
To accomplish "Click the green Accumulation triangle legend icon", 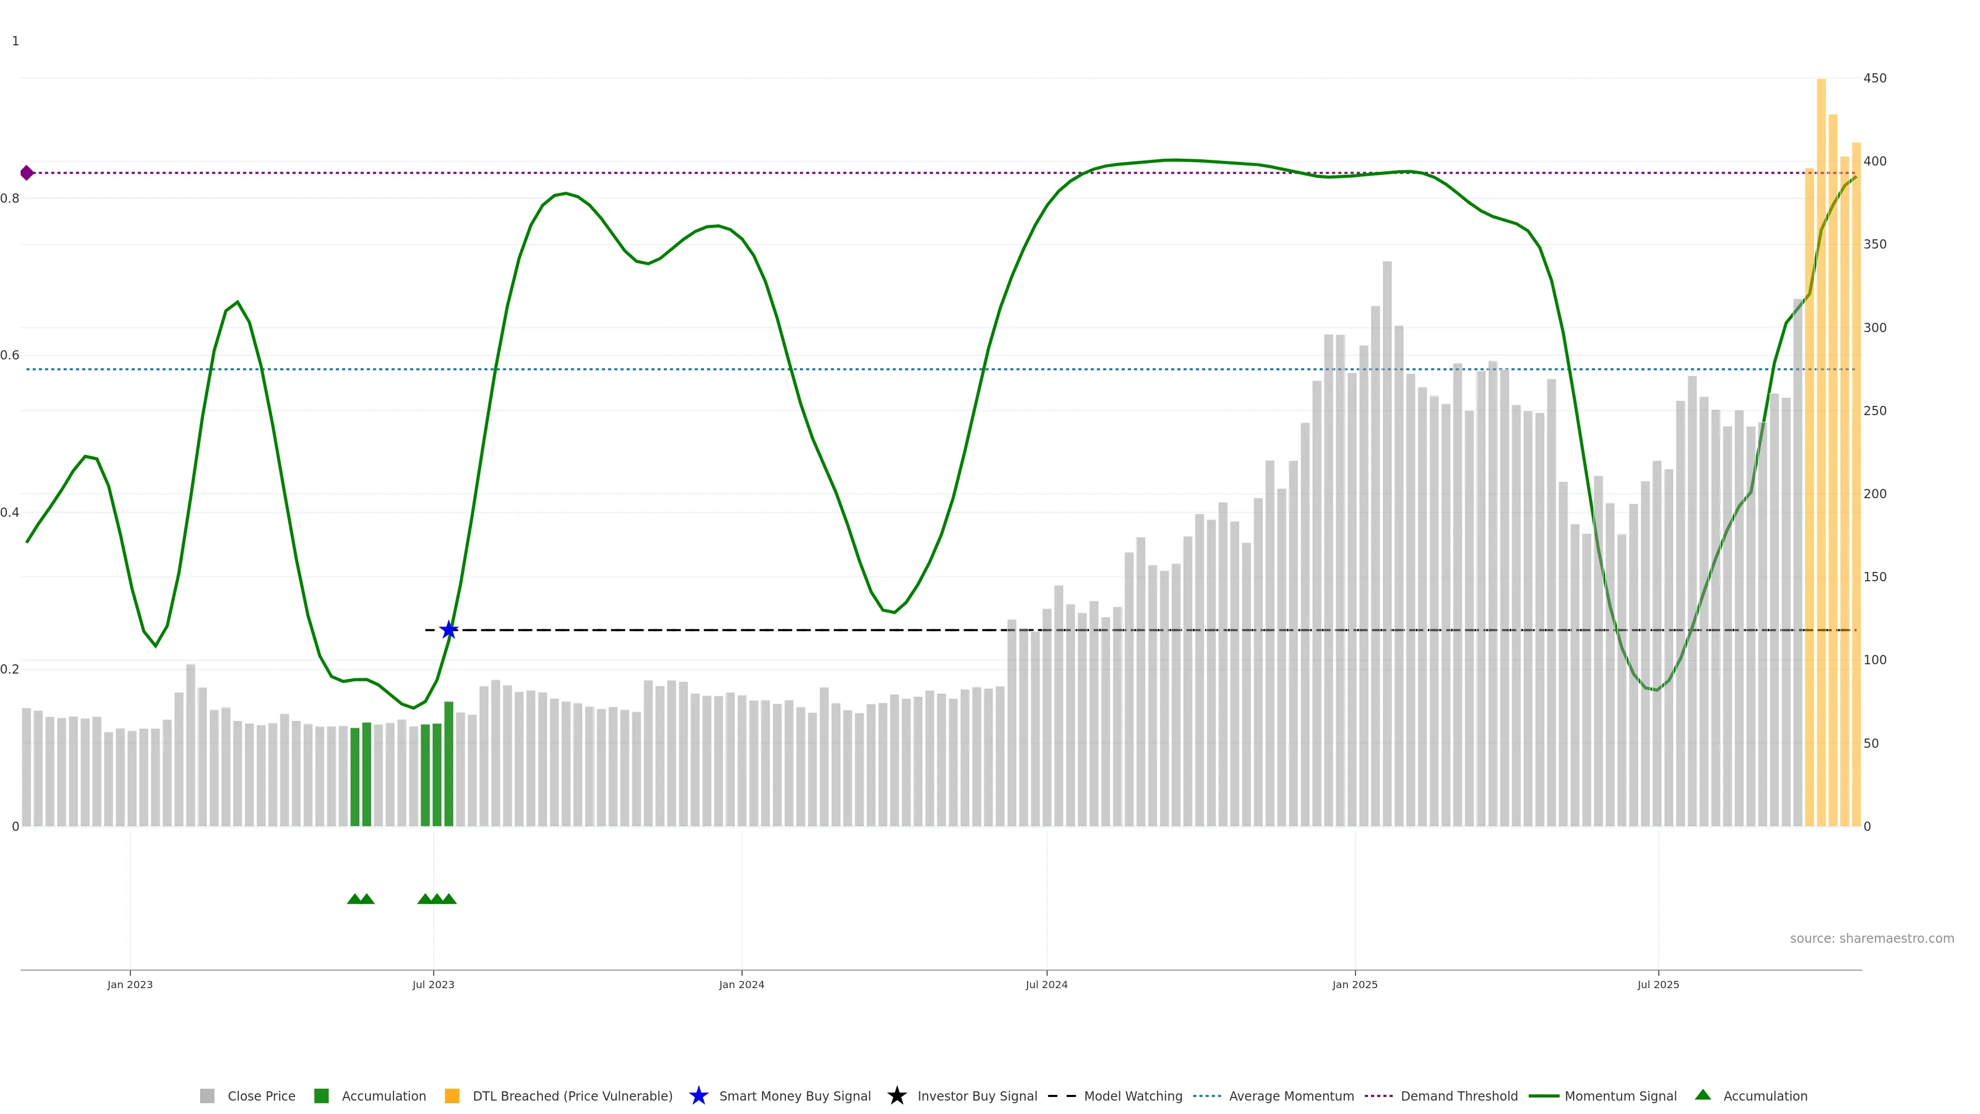I will (1703, 1095).
